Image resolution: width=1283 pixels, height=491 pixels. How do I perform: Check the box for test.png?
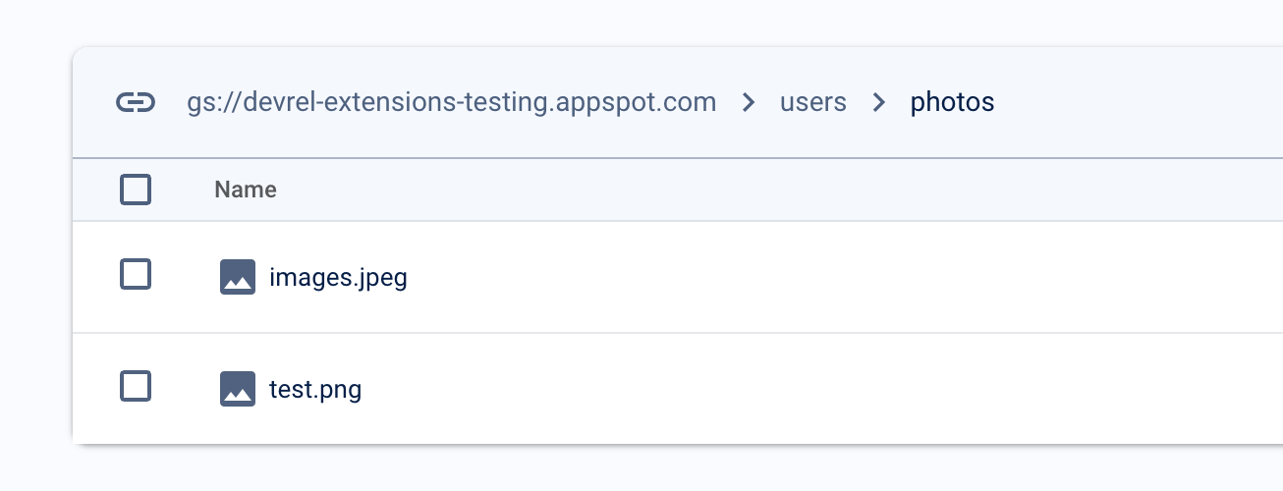pyautogui.click(x=136, y=386)
